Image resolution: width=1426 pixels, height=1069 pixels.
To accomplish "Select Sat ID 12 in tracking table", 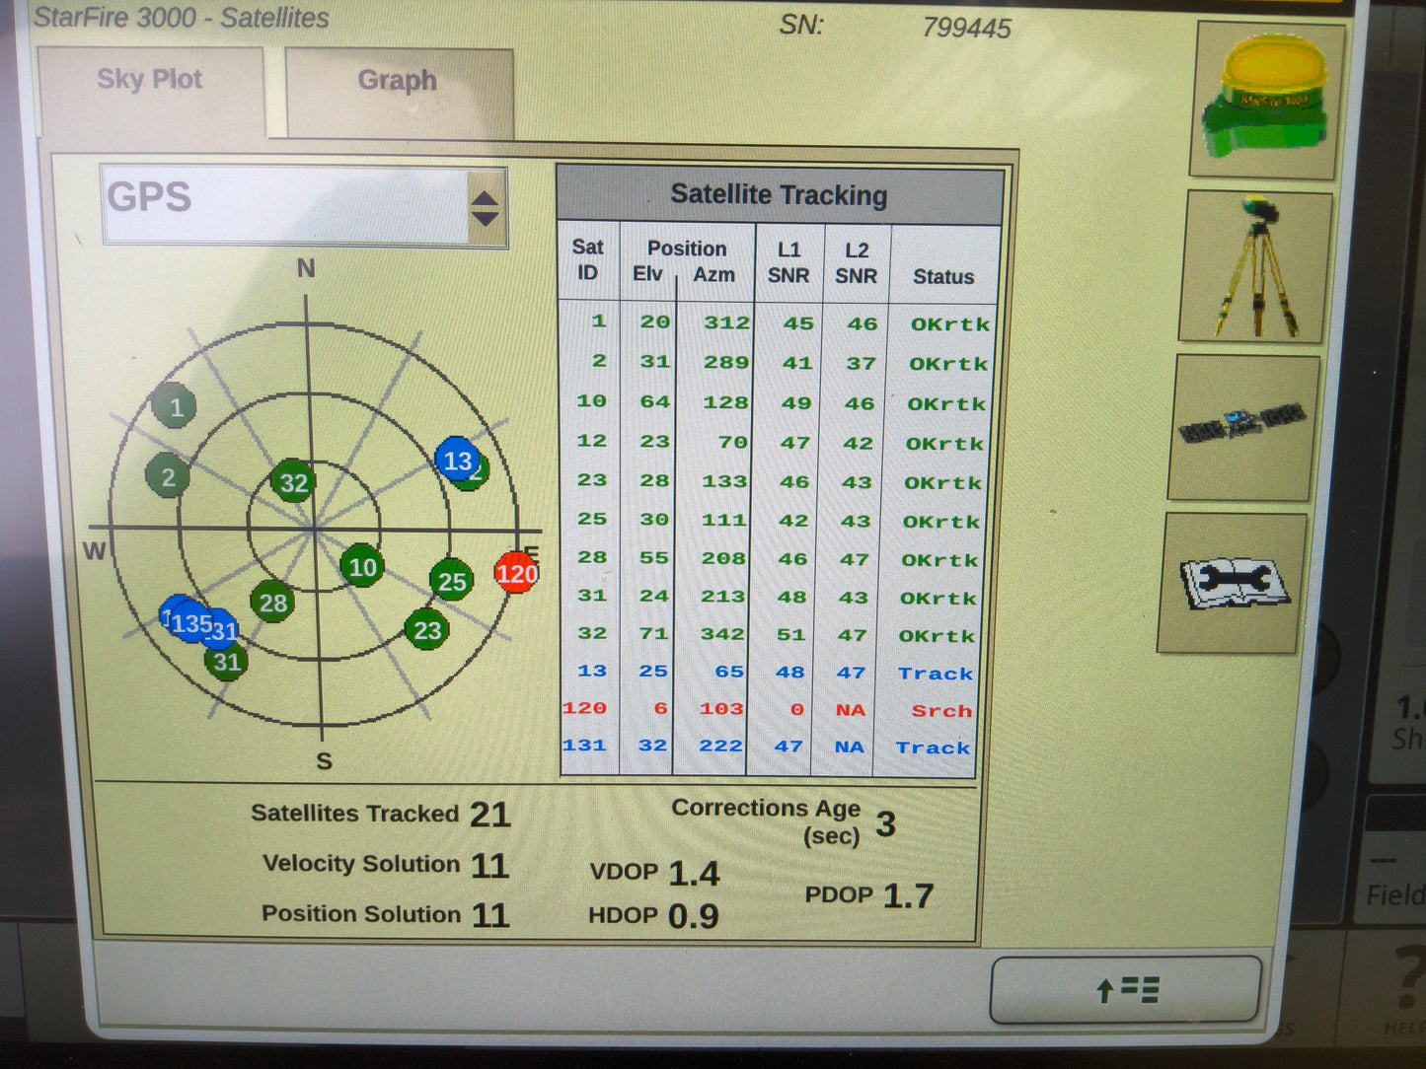I will pyautogui.click(x=591, y=441).
